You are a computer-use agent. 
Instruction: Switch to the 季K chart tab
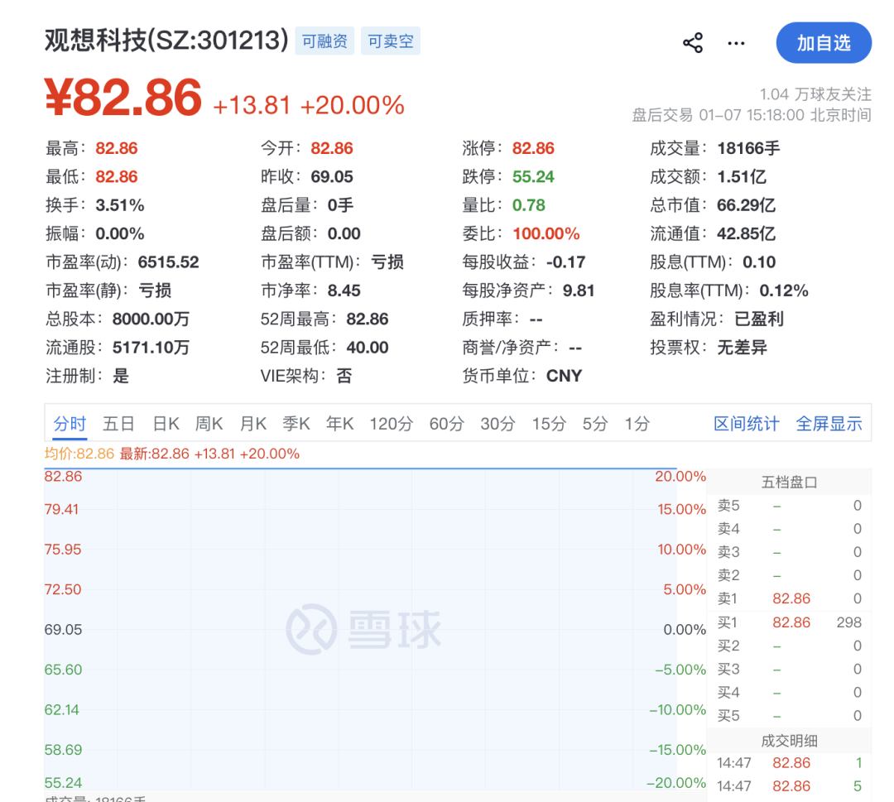(x=296, y=424)
